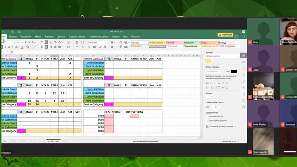The width and height of the screenshot is (297, 167).
Task: Apply diagonal up border option
Action: coord(223,83)
